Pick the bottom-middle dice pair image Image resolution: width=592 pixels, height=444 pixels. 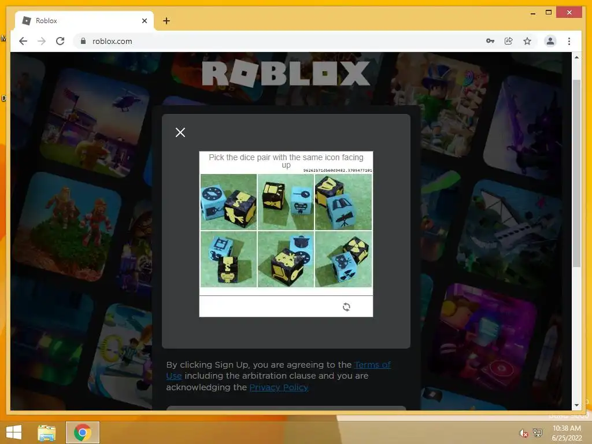pyautogui.click(x=286, y=260)
